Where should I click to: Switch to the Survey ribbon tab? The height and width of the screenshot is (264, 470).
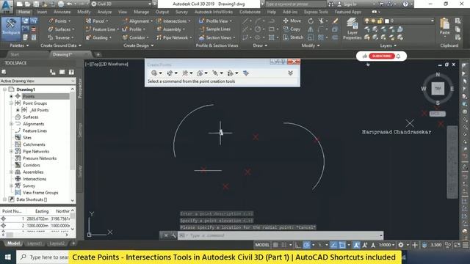pos(181,12)
